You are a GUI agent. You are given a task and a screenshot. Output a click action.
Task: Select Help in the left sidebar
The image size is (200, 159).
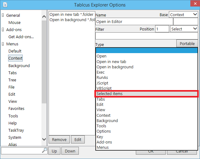tap(12, 123)
